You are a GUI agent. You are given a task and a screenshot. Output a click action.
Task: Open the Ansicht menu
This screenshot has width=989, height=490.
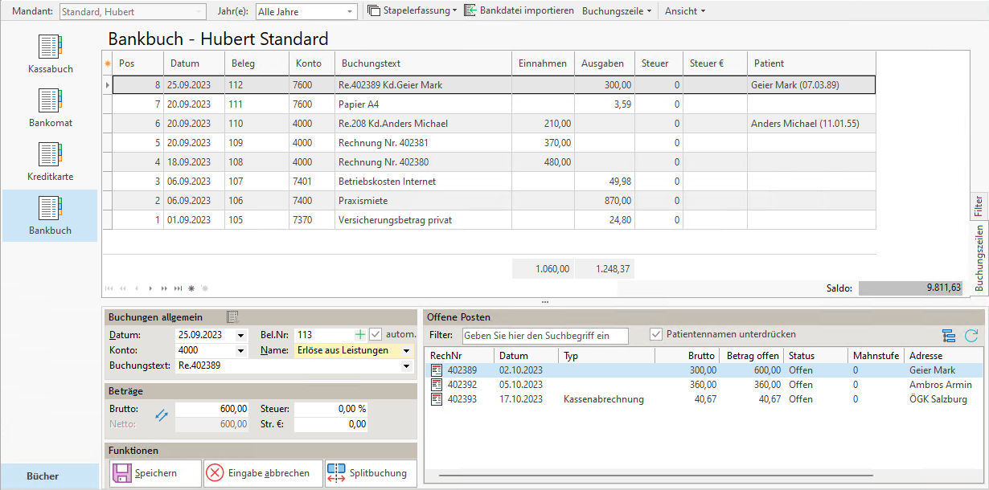point(684,11)
